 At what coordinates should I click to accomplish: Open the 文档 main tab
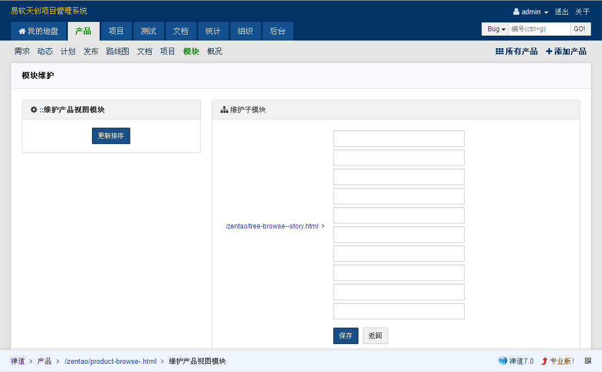pos(181,31)
